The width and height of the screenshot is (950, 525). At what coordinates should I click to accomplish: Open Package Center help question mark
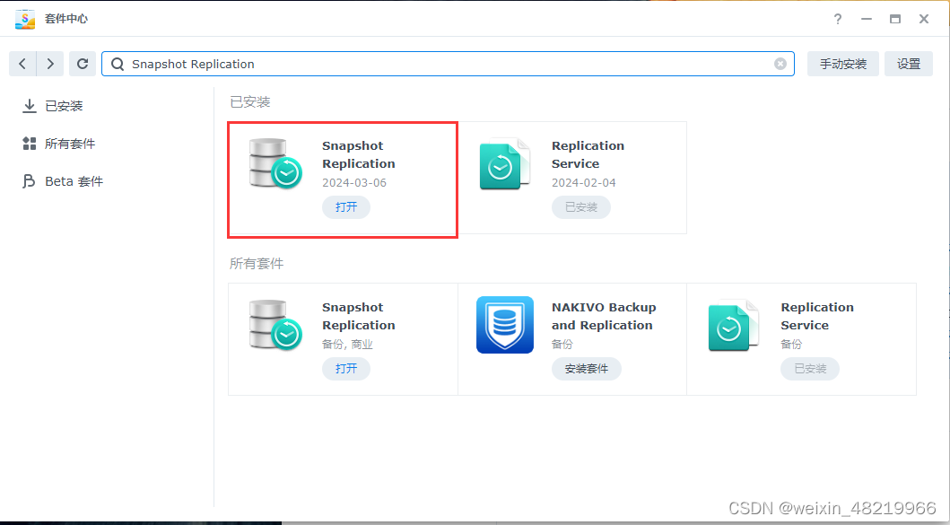pyautogui.click(x=837, y=19)
